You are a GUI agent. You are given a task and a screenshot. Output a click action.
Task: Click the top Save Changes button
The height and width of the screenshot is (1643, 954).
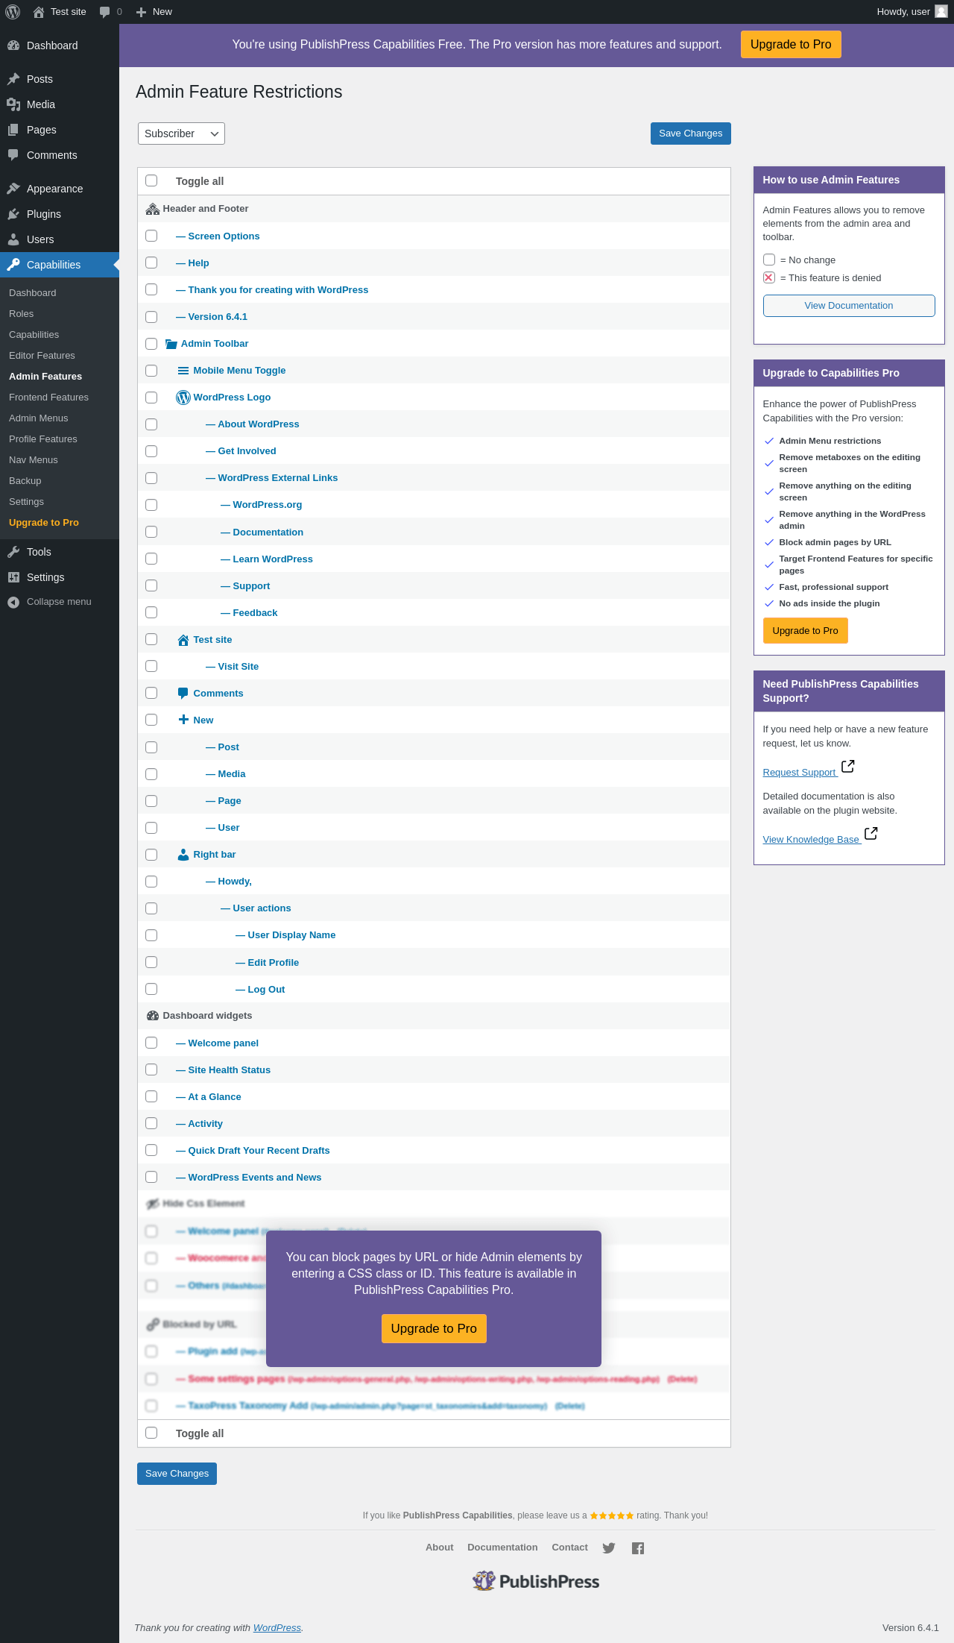tap(690, 133)
